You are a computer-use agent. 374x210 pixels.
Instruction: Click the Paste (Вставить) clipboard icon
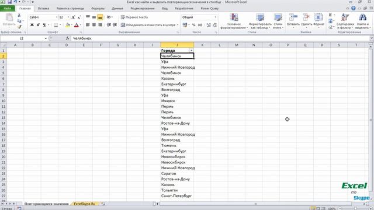tap(9, 17)
